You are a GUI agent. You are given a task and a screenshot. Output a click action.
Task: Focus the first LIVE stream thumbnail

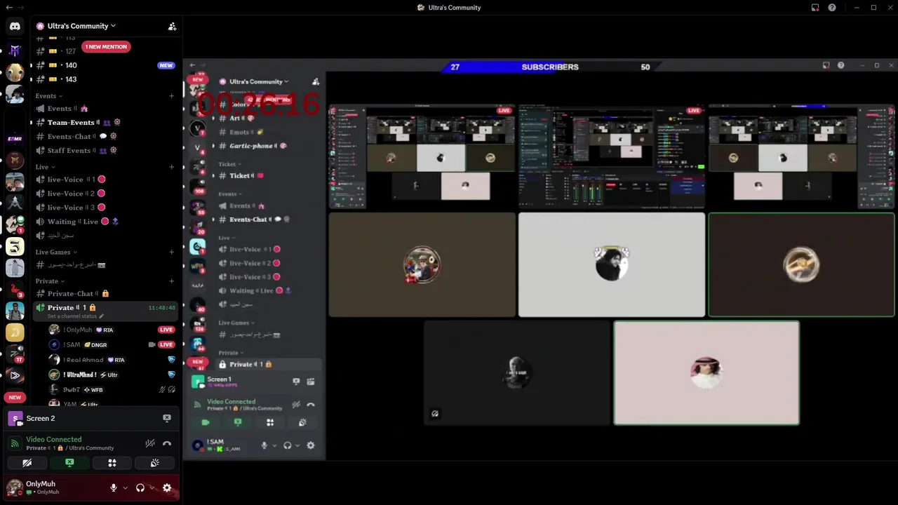[x=422, y=156]
